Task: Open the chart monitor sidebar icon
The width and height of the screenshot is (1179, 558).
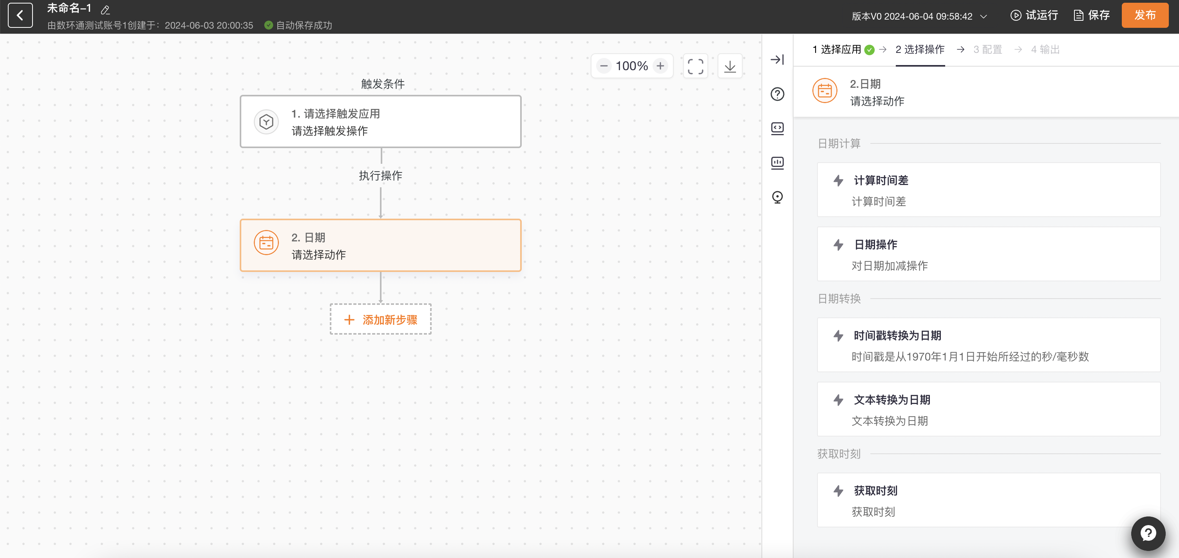Action: coord(777,163)
